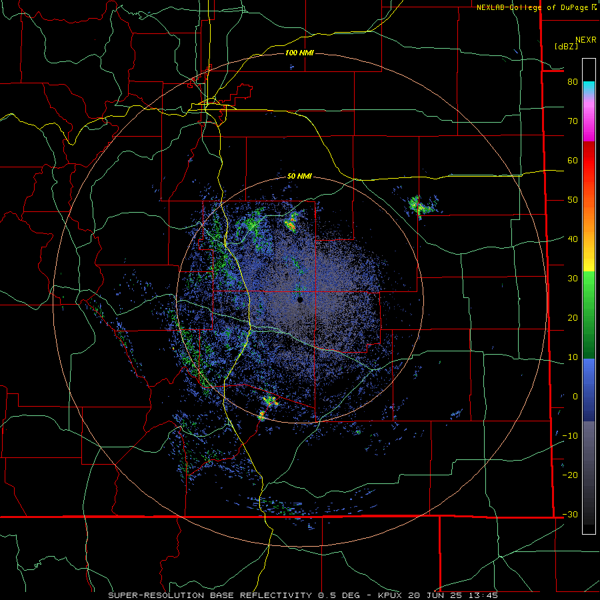Click the -10 dBZ scale value
The height and width of the screenshot is (600, 600).
pos(570,436)
